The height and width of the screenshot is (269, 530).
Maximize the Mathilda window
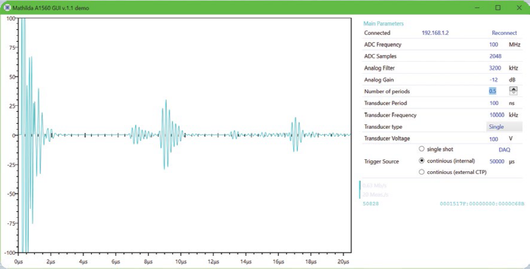click(498, 8)
